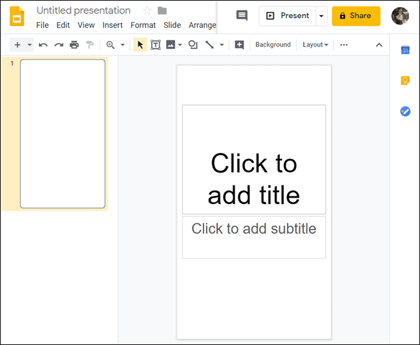Open the Arrange menu
The height and width of the screenshot is (345, 420).
click(202, 25)
